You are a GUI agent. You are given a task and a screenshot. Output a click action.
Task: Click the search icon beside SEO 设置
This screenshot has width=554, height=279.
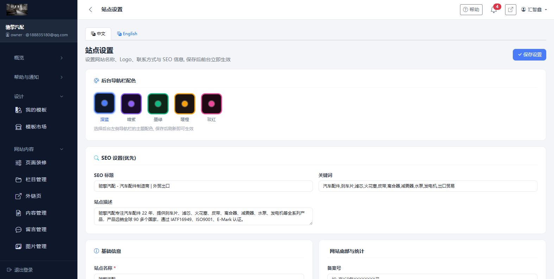tap(96, 158)
